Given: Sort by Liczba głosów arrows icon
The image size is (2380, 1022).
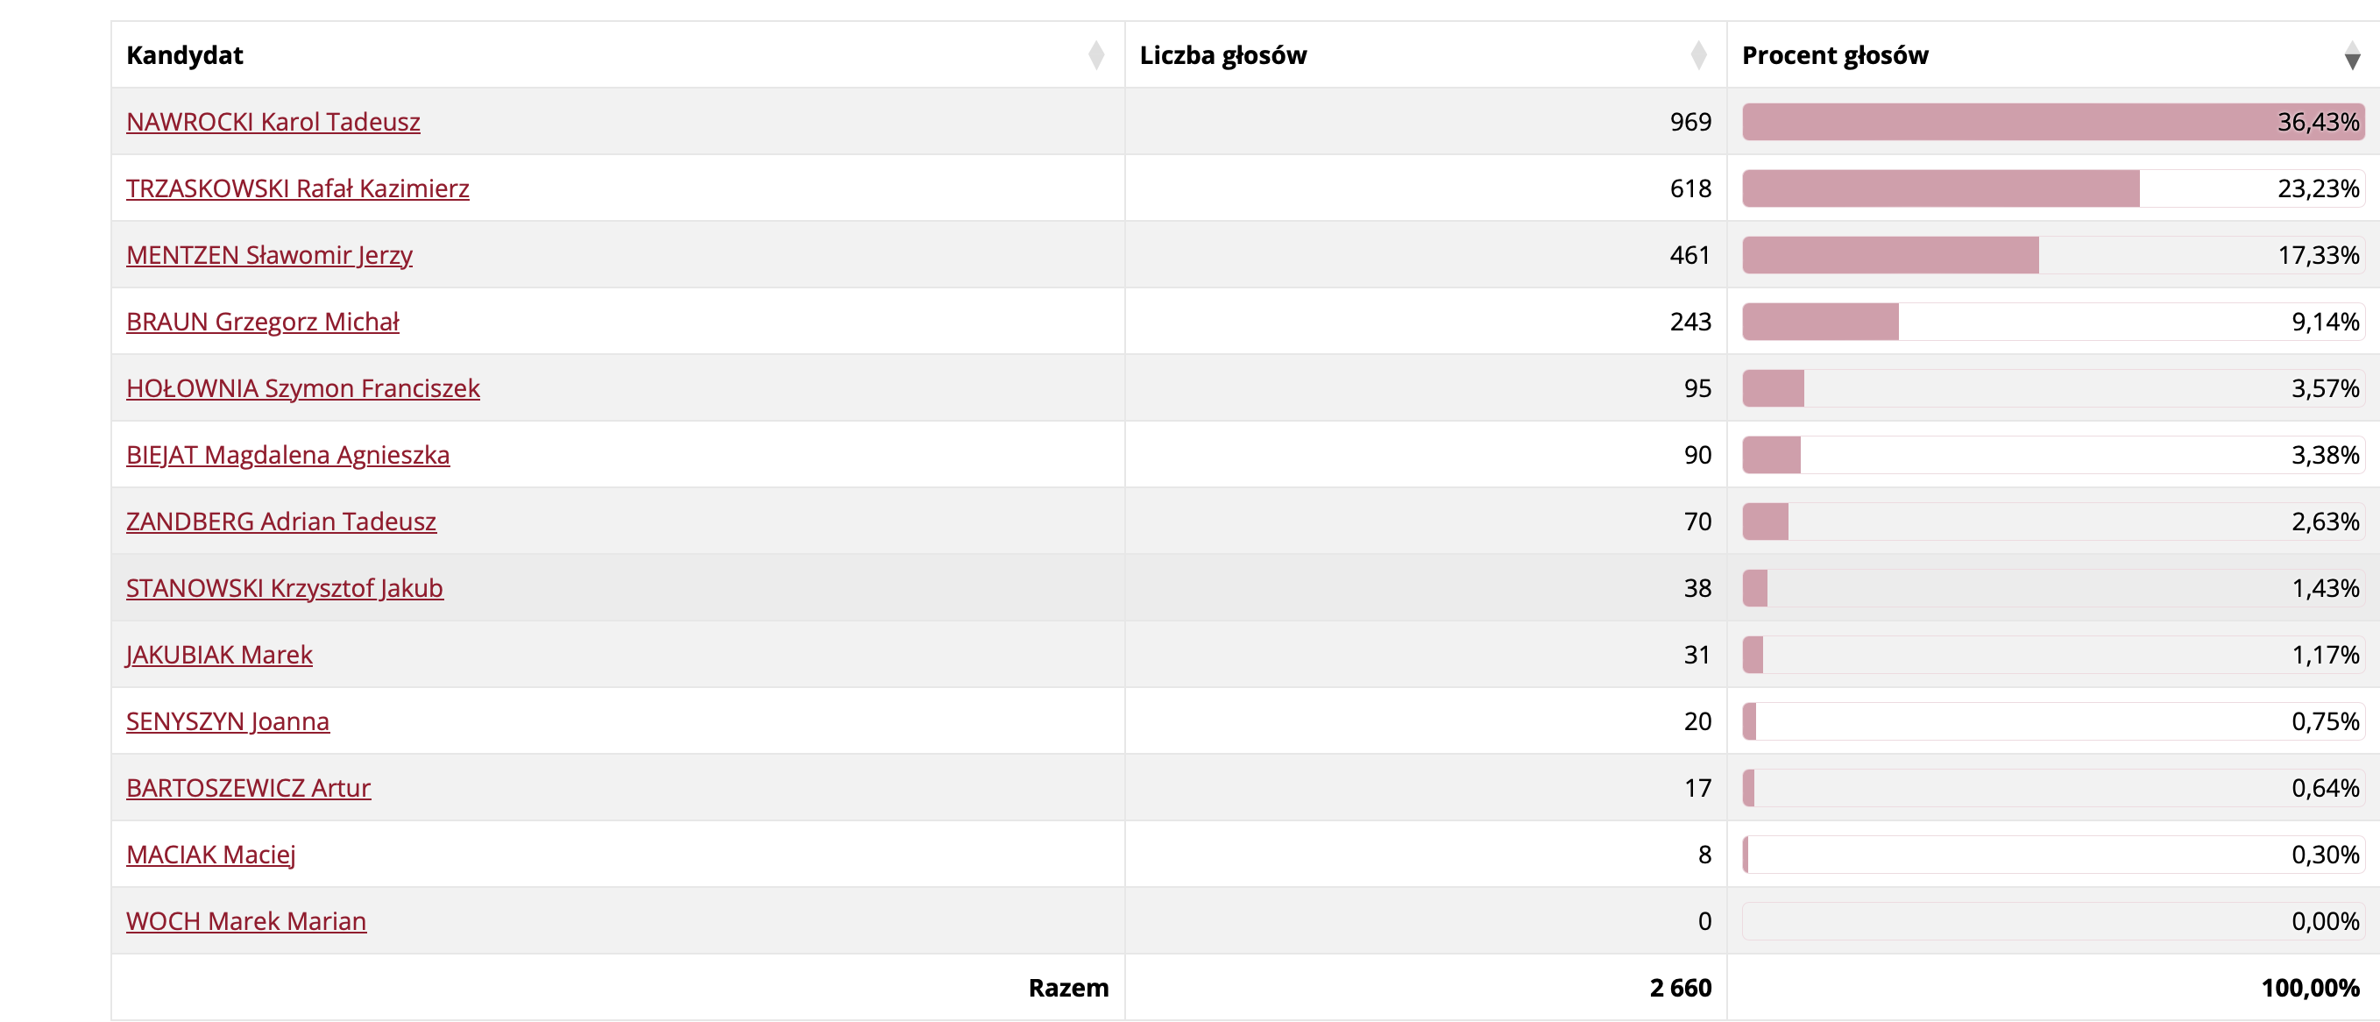Looking at the screenshot, I should click(1698, 55).
